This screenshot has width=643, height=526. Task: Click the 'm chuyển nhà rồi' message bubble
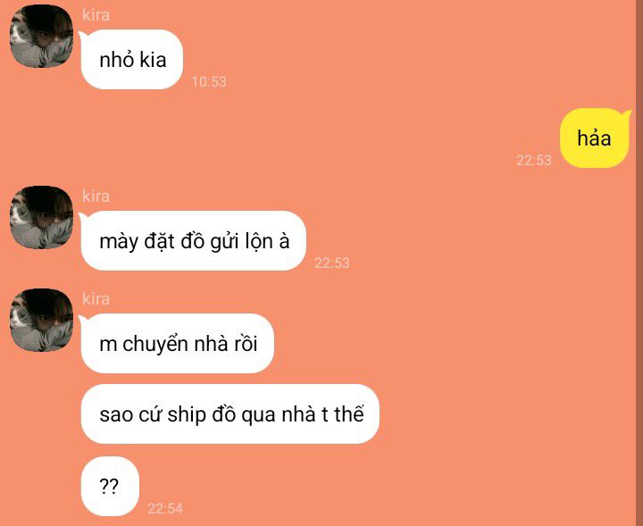178,344
